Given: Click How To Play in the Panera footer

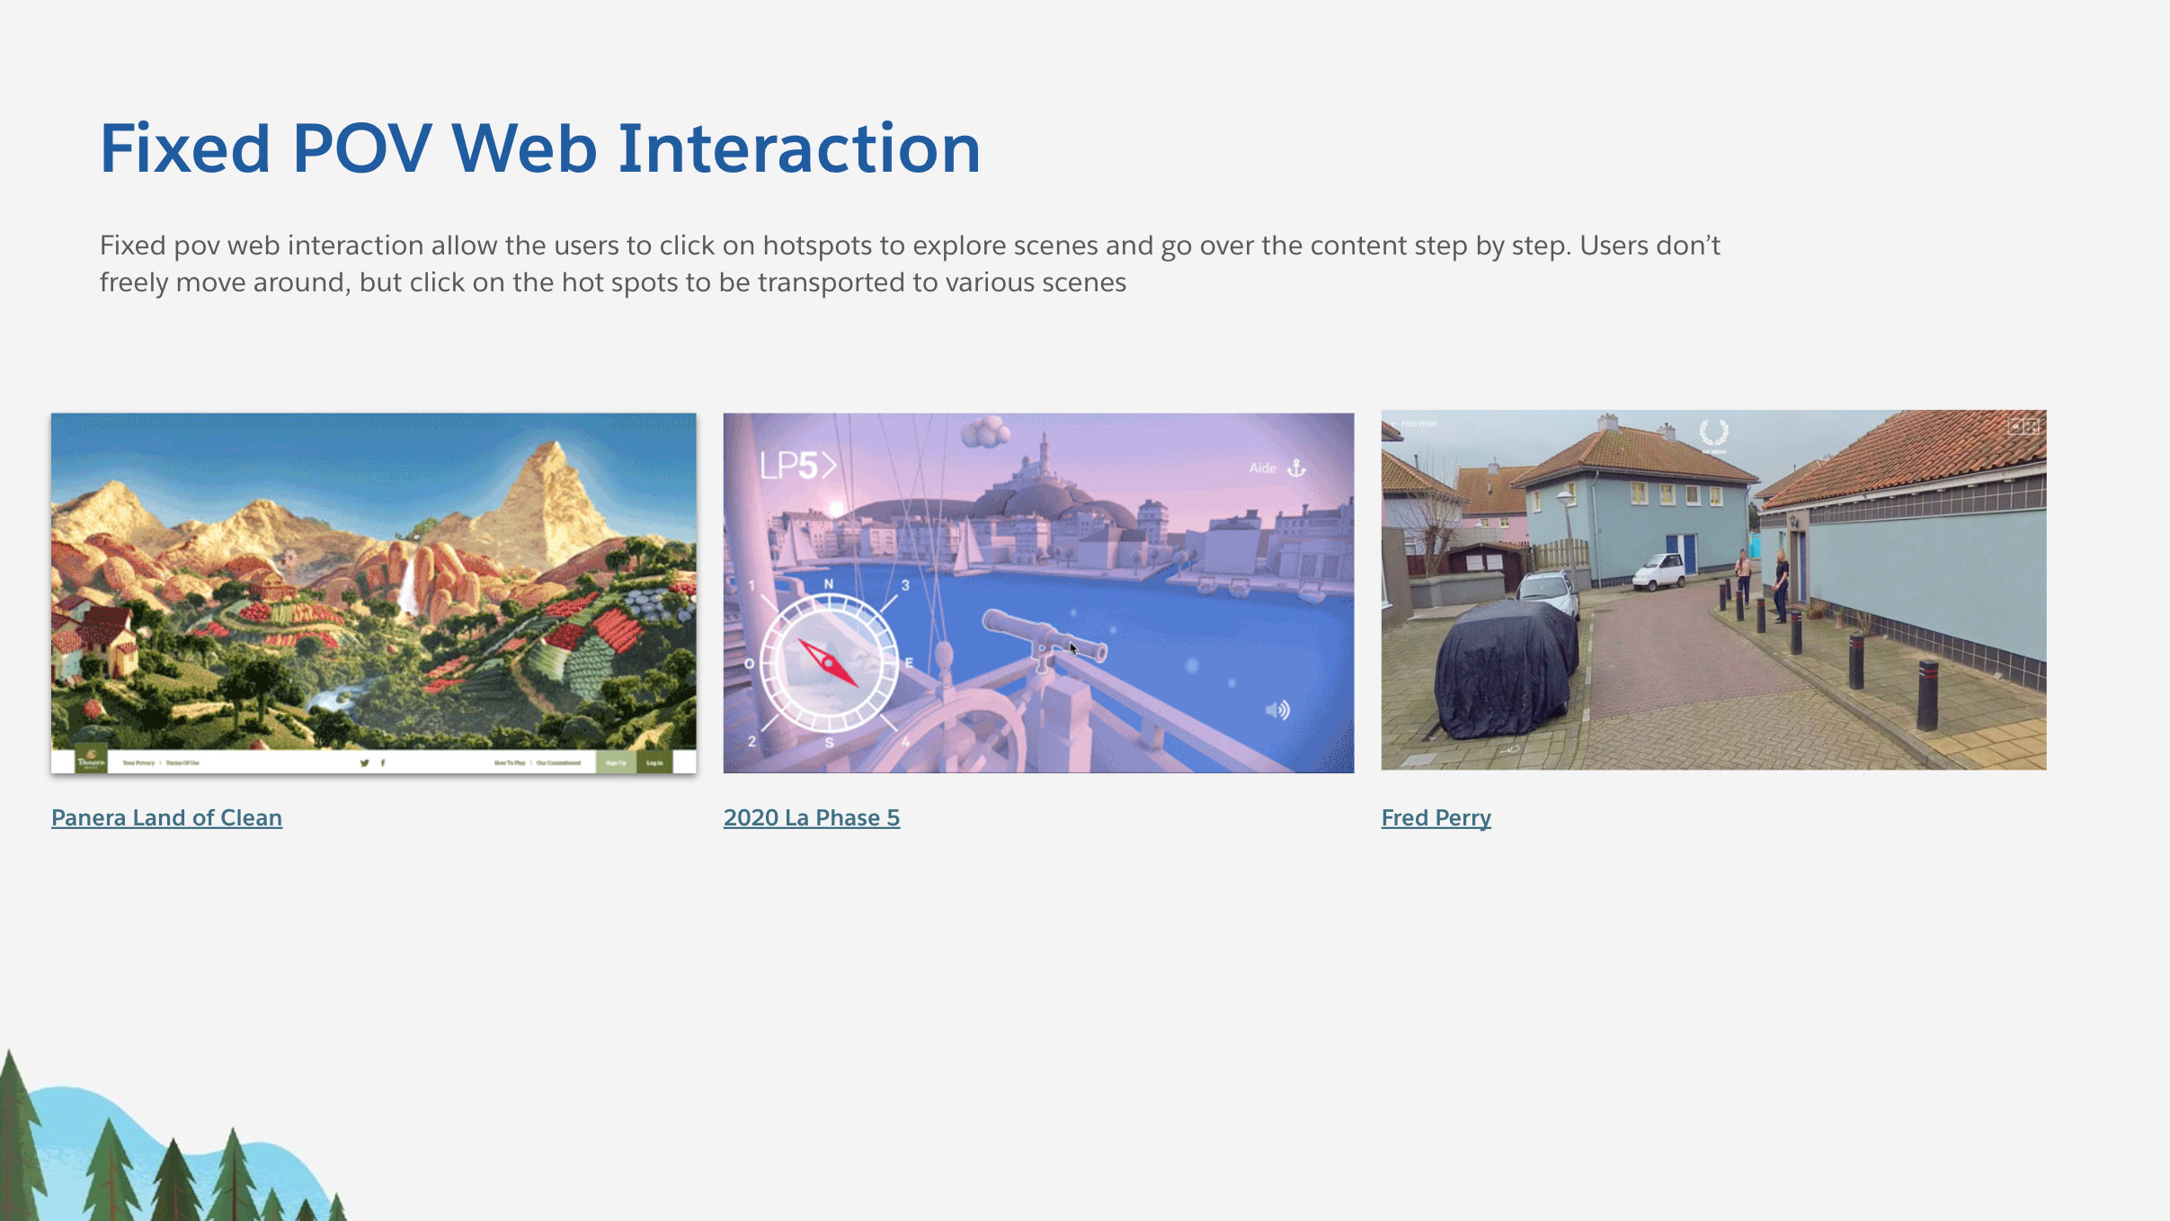Looking at the screenshot, I should [510, 762].
